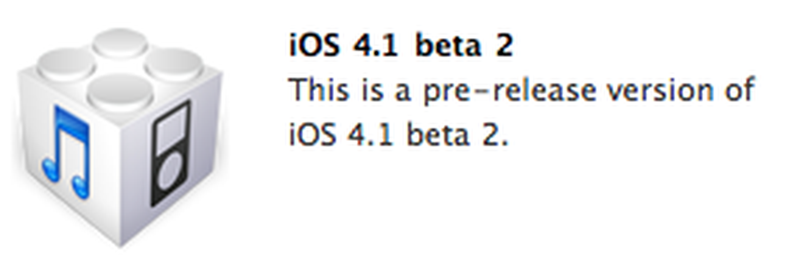Click the number 2 ending the bold title
The image size is (797, 274).
[504, 46]
